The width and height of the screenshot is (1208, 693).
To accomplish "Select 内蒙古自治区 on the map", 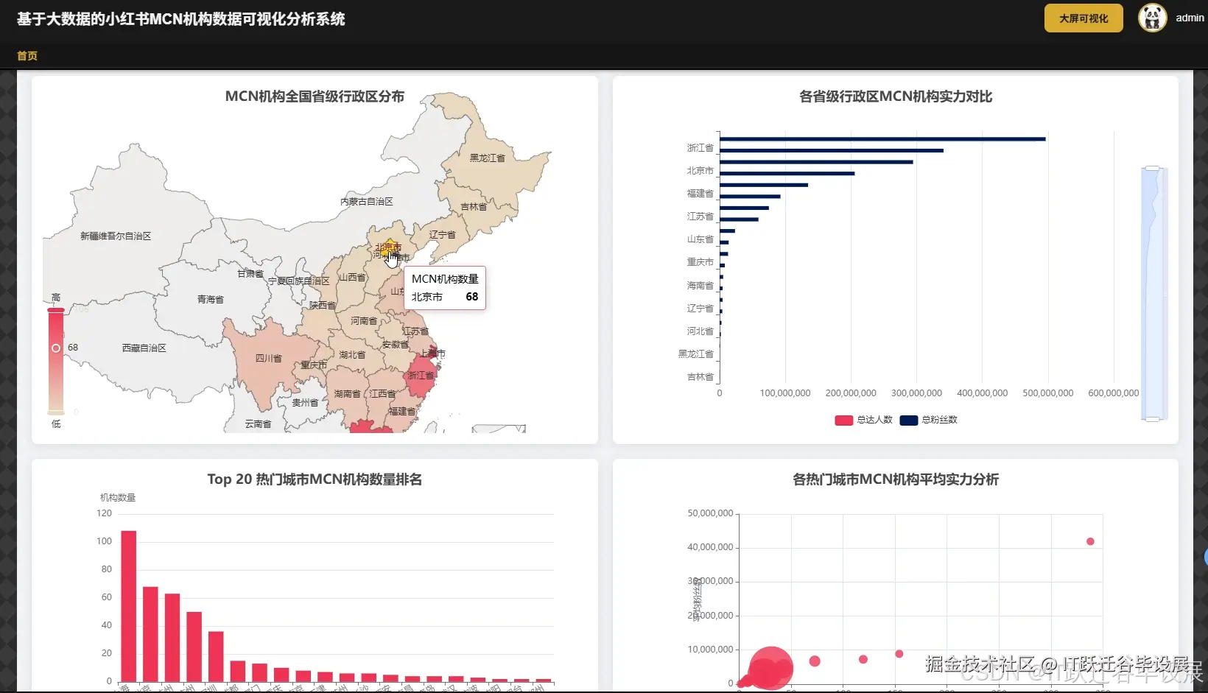I will 366,202.
